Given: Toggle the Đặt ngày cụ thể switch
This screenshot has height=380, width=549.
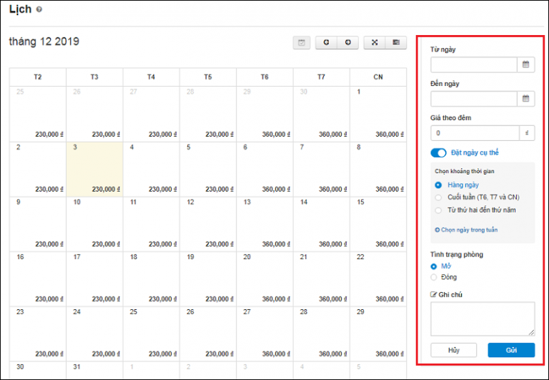Looking at the screenshot, I should pyautogui.click(x=438, y=152).
